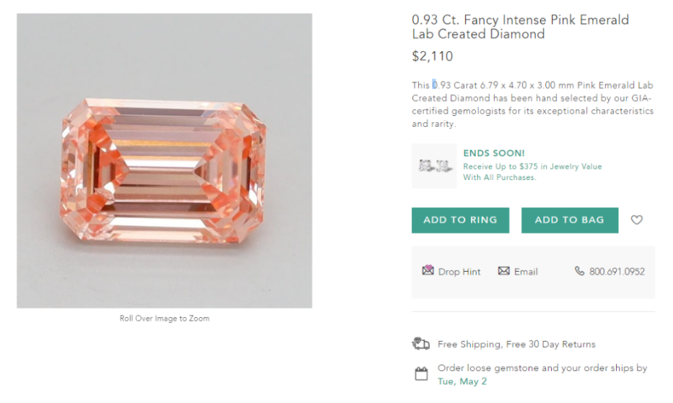Click Free Shipping, Free 30 Day Returns text
Screen dimensions: 673x403
(516, 344)
